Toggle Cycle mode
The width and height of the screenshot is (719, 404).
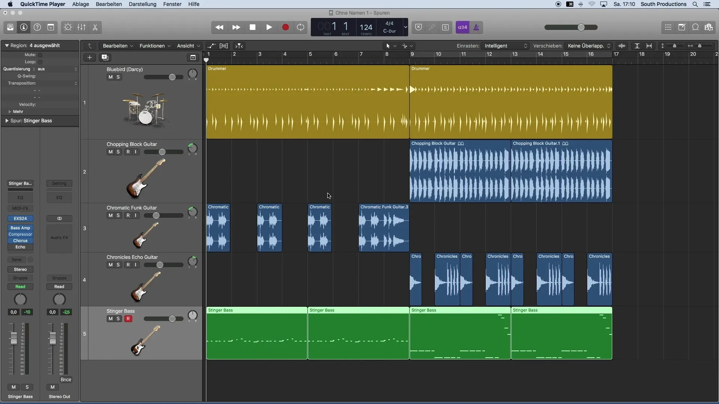(300, 27)
